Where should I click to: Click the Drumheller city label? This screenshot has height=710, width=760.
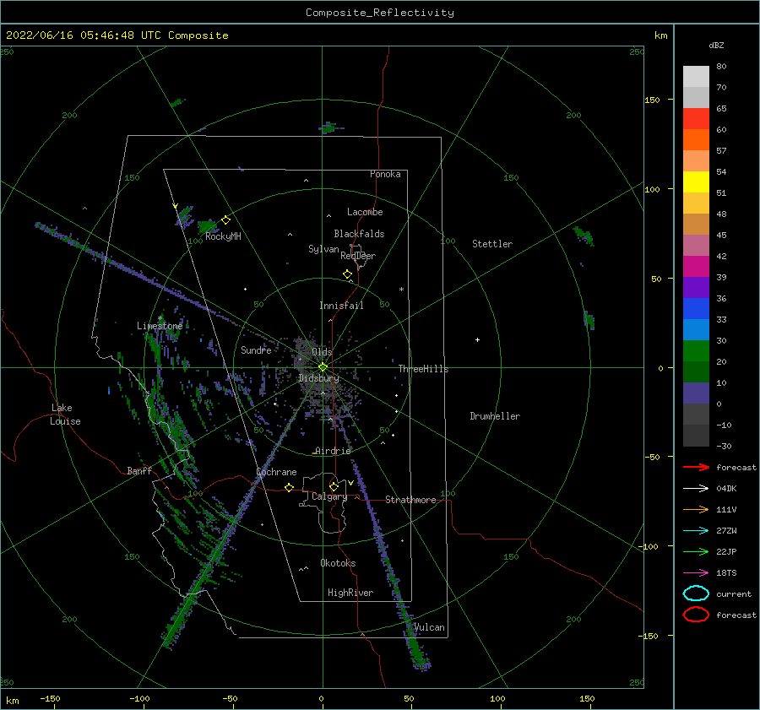pos(495,416)
